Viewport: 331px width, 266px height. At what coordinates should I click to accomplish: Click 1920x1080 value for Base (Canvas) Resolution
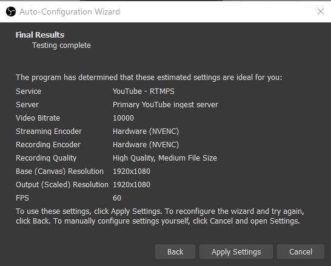click(x=132, y=171)
